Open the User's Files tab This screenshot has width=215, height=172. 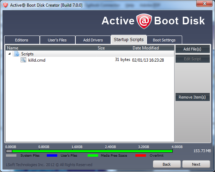tap(57, 40)
